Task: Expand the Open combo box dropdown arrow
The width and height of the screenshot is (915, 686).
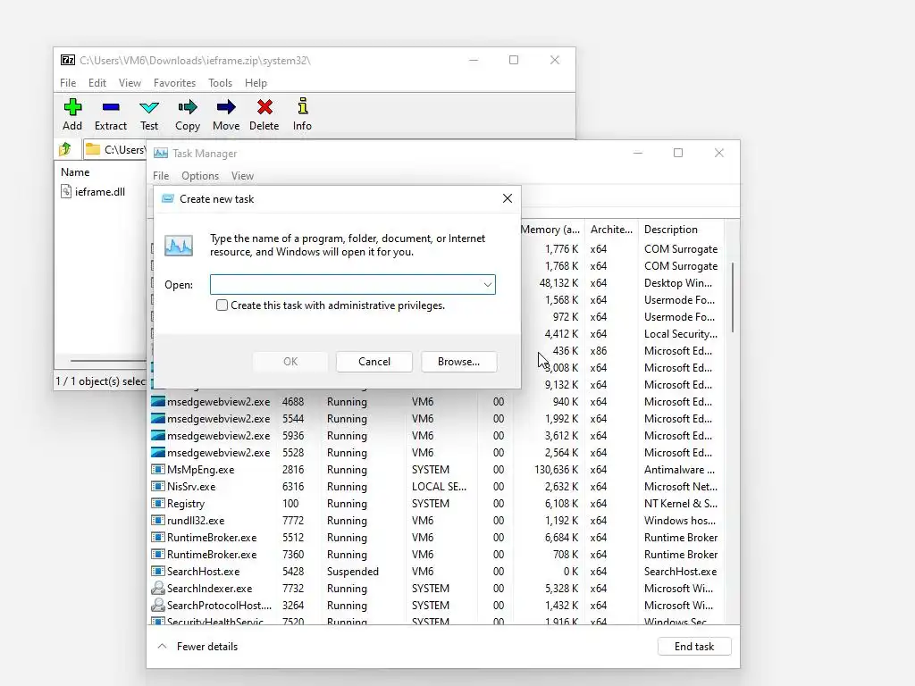Action: pos(487,285)
